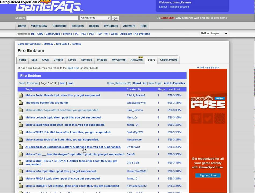The image size is (255, 193).
Task: Open the Platform Jumper dropdown
Action: click(214, 33)
